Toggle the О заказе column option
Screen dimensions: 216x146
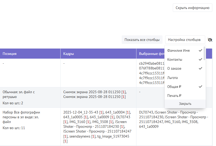(184, 68)
